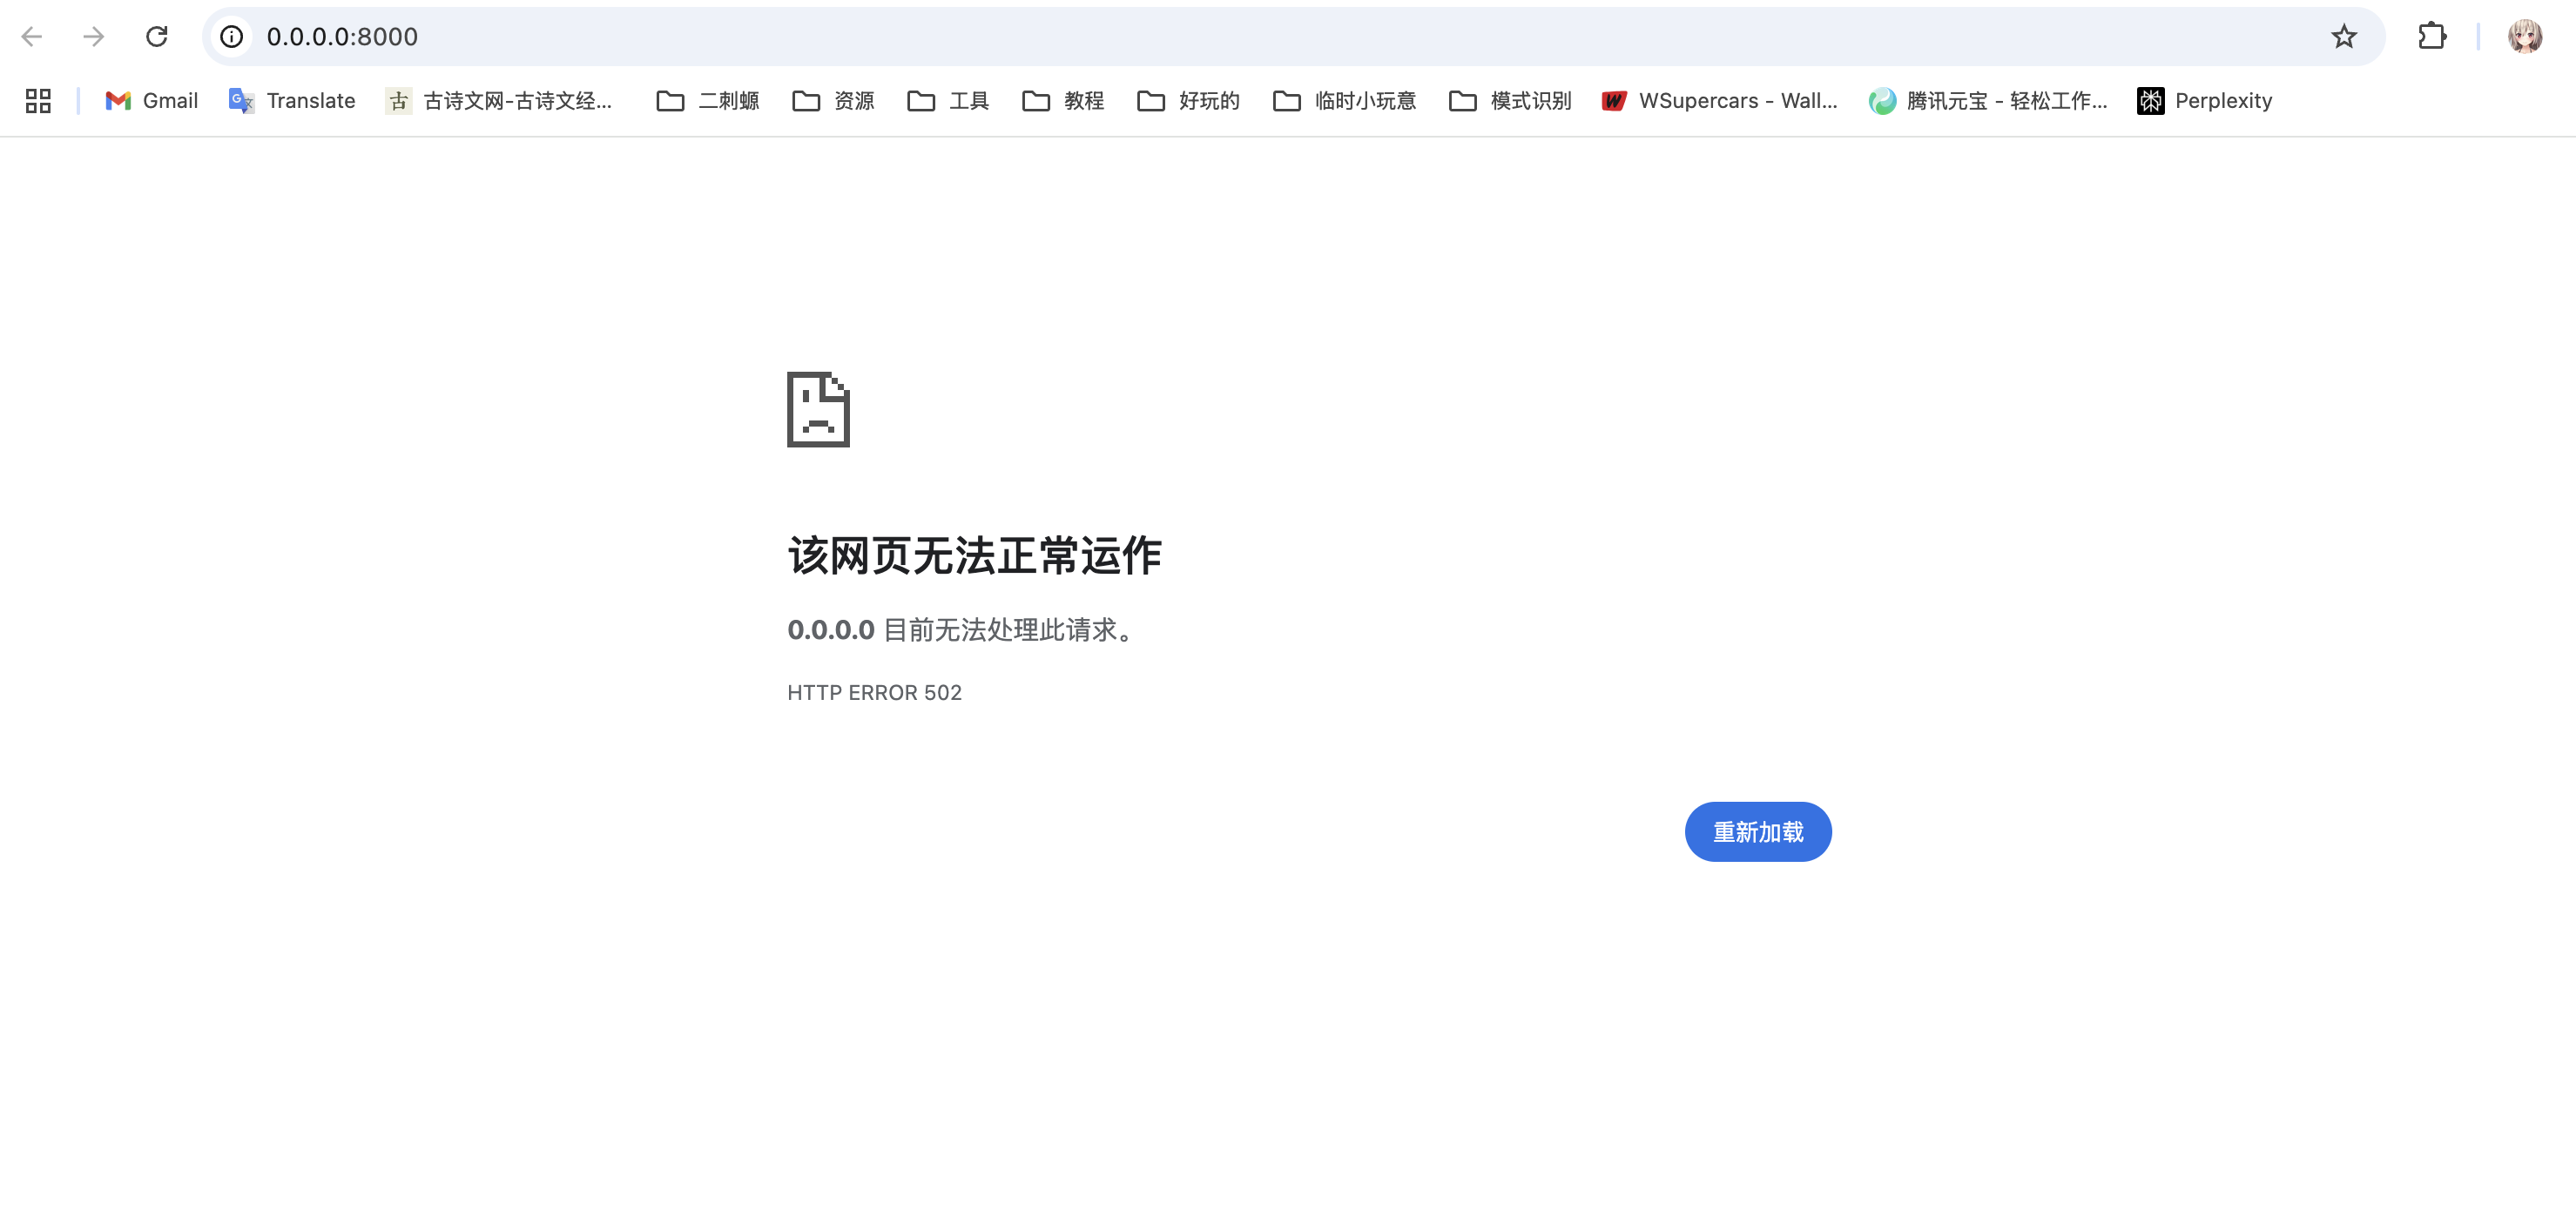Expand the 模式识别 bookmark folder

pyautogui.click(x=1510, y=101)
